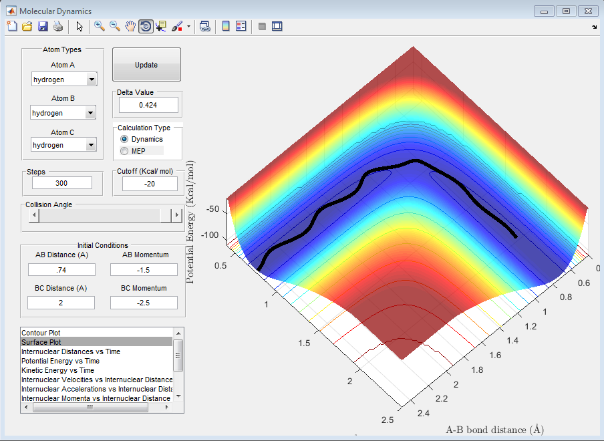The width and height of the screenshot is (604, 441).
Task: Toggle the Rotate 3D tool
Action: 145,26
